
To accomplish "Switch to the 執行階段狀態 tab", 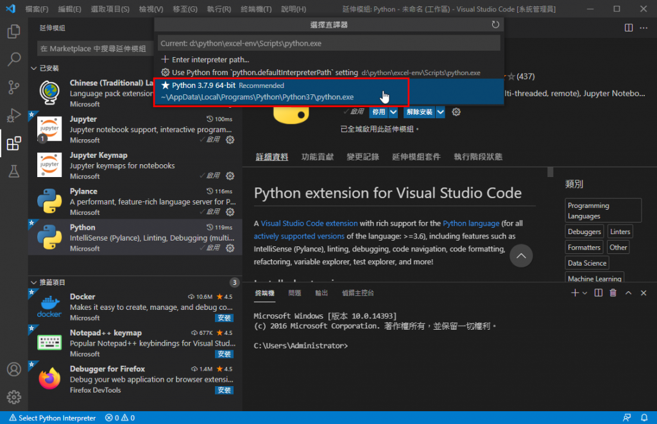I will (x=478, y=157).
